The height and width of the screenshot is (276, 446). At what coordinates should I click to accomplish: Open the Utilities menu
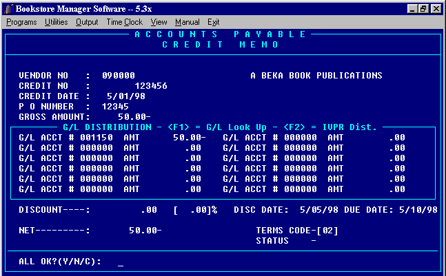[57, 22]
